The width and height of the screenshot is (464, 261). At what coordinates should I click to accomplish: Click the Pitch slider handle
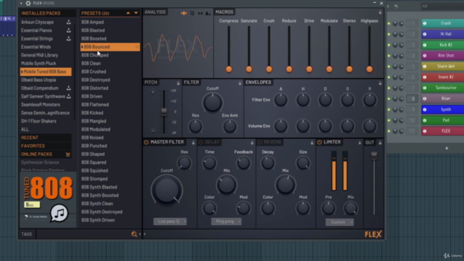[x=164, y=111]
